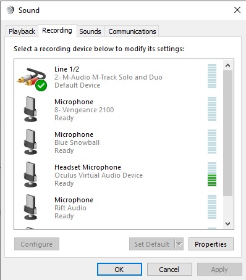Close the Sound dialog window
Viewport: 246px width, 280px height.
click(x=237, y=10)
